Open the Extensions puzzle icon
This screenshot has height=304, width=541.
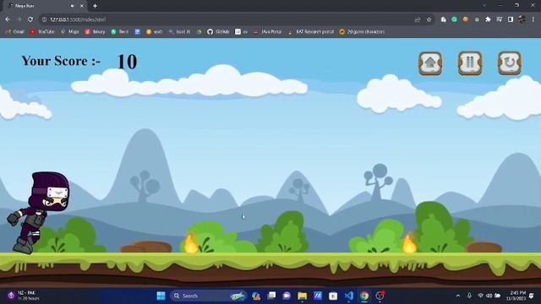point(488,19)
